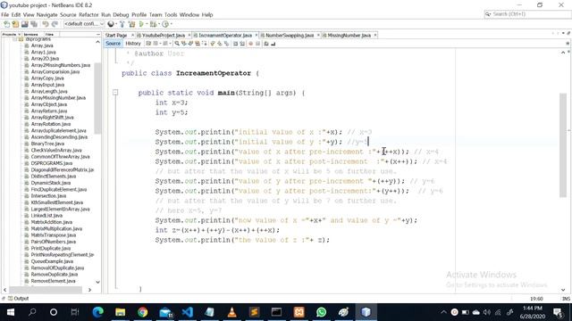Image resolution: width=572 pixels, height=321 pixels.
Task: Click the Undo arrow icon
Action: coord(46,24)
